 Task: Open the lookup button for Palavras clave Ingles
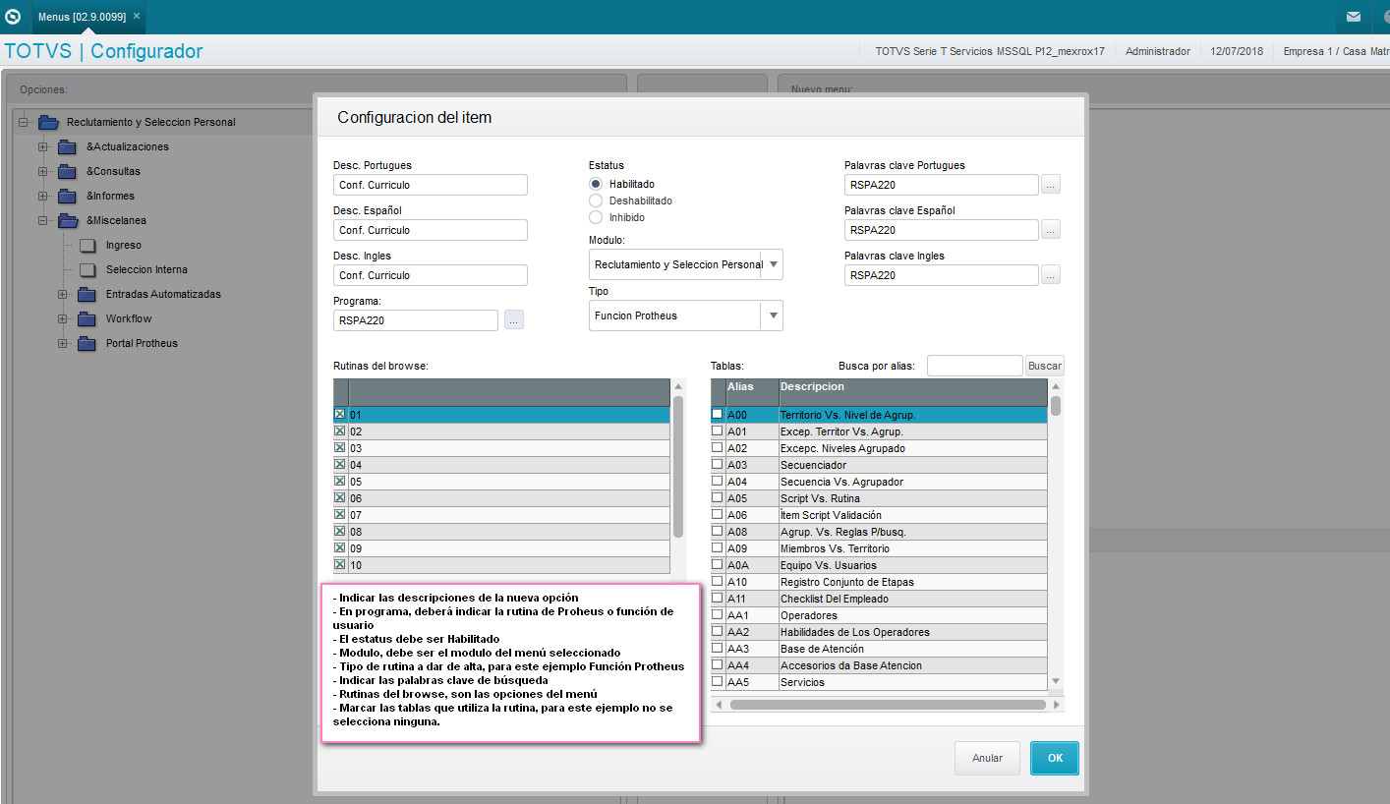point(1051,275)
